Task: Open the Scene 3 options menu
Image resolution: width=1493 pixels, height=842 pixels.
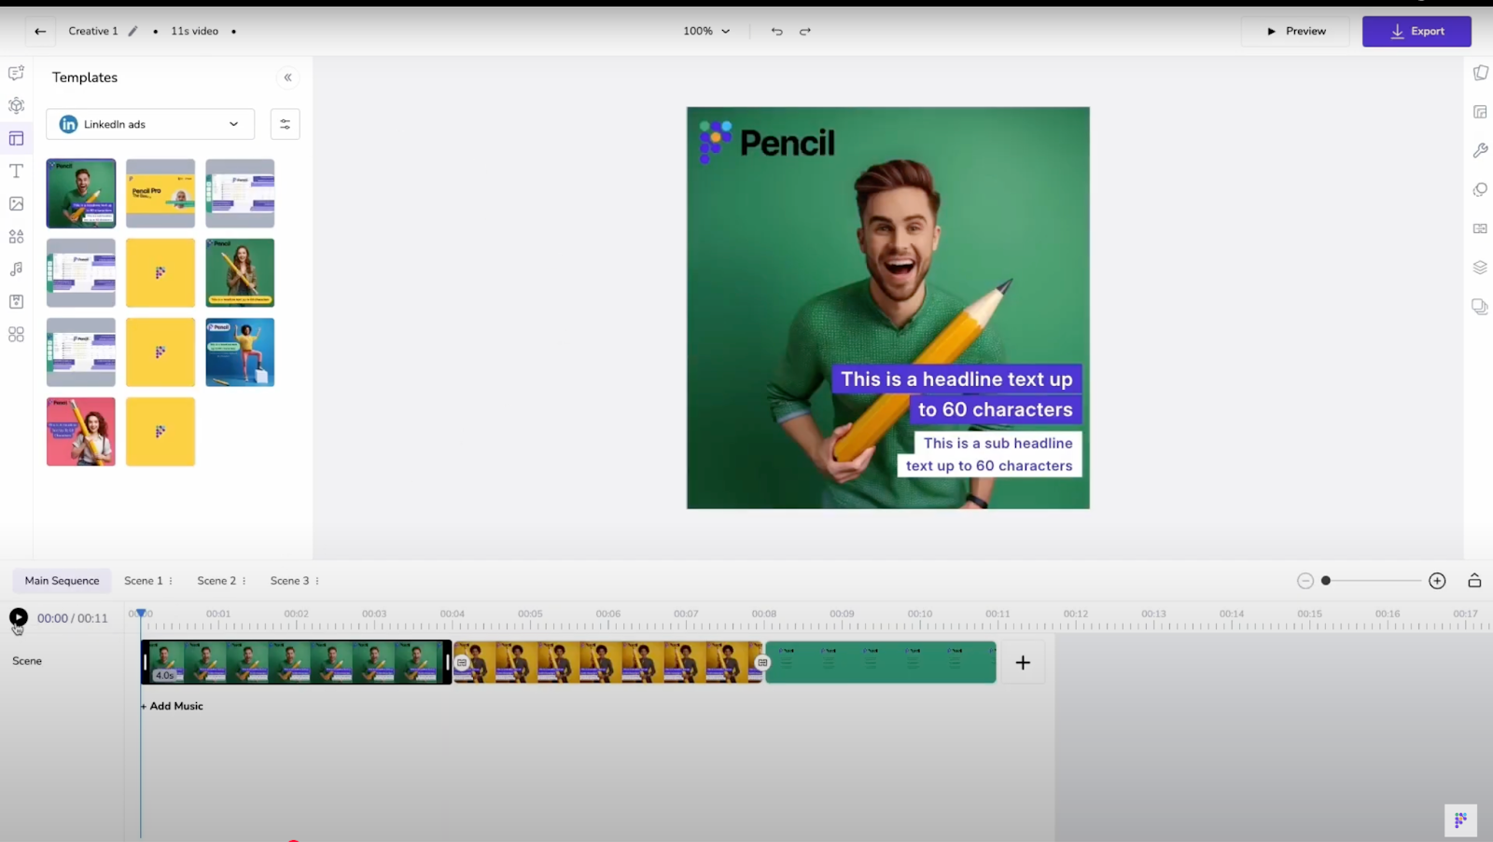Action: click(317, 581)
